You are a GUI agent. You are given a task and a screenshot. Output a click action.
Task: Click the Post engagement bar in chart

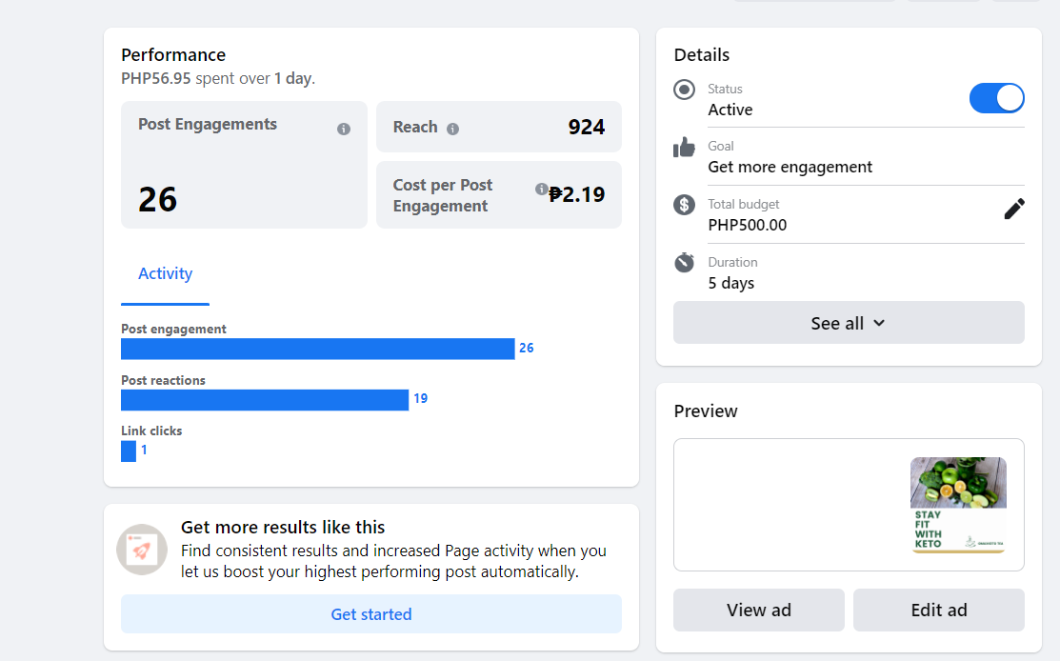click(317, 349)
